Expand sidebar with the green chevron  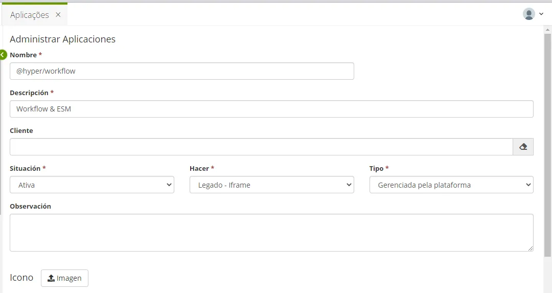3,55
